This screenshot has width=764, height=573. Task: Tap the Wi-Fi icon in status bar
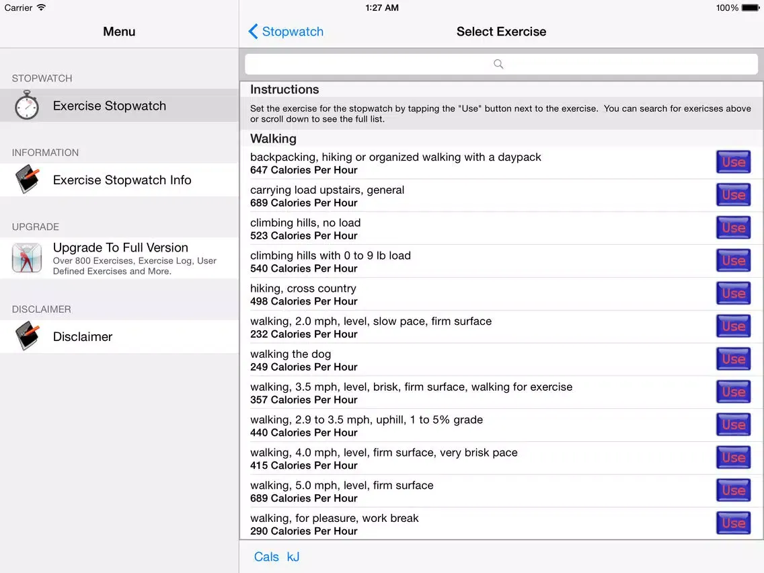coord(42,7)
